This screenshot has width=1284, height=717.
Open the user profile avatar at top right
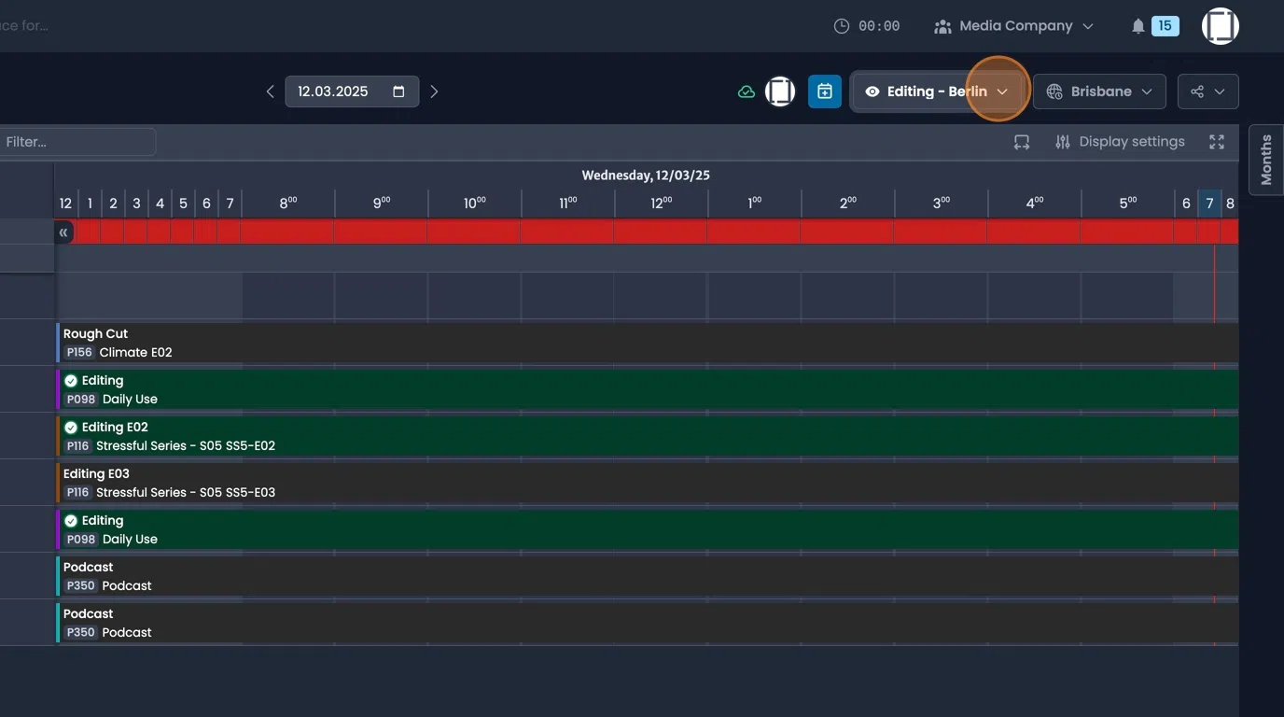click(x=1220, y=26)
